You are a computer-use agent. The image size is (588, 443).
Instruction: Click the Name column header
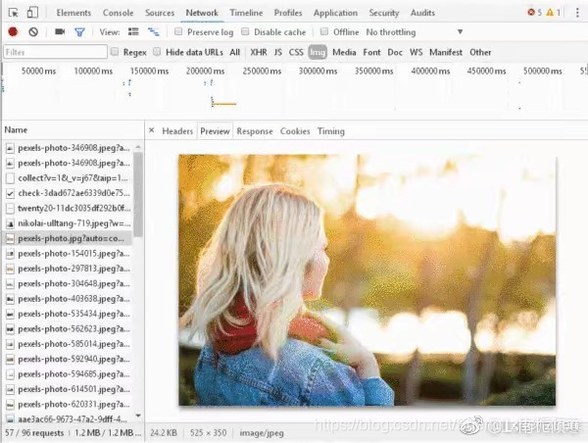click(x=73, y=129)
